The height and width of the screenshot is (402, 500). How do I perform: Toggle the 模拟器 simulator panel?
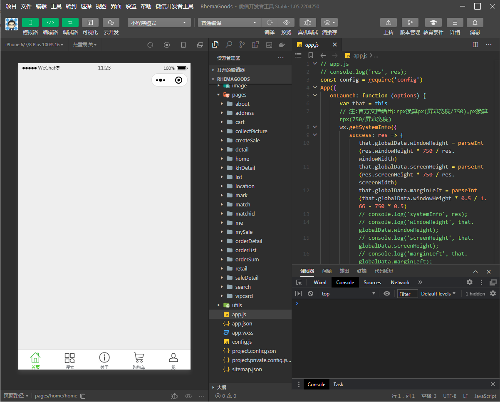(30, 22)
